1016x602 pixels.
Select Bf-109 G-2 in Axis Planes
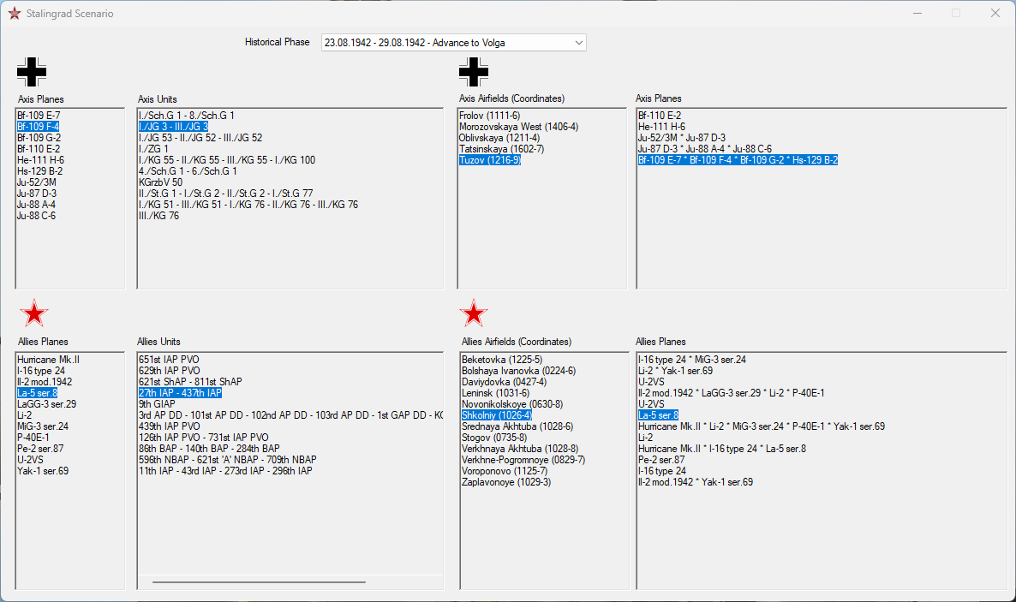click(39, 137)
